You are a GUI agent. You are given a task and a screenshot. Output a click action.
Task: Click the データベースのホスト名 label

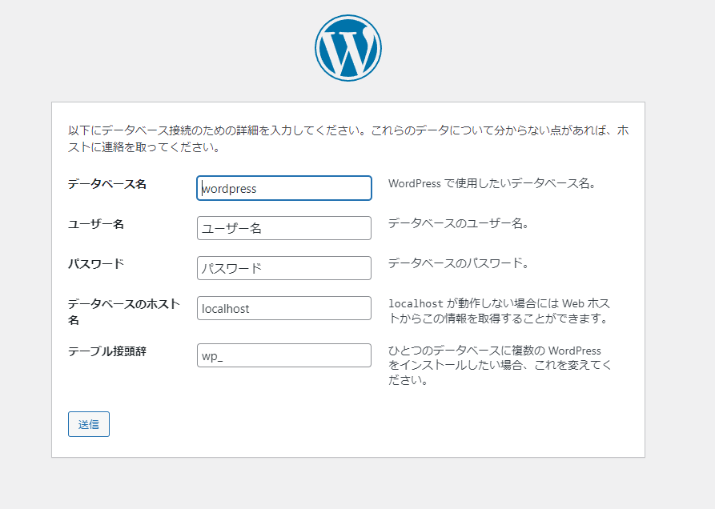click(x=124, y=311)
